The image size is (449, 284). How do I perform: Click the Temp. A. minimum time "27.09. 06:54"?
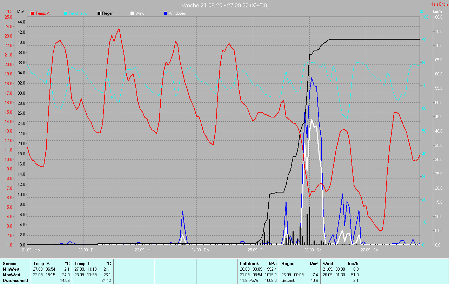pyautogui.click(x=44, y=269)
